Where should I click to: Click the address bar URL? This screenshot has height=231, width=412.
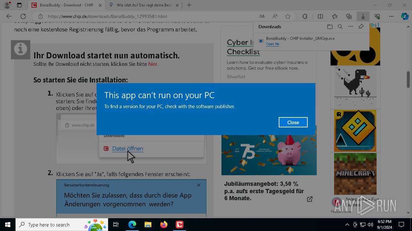(x=107, y=16)
